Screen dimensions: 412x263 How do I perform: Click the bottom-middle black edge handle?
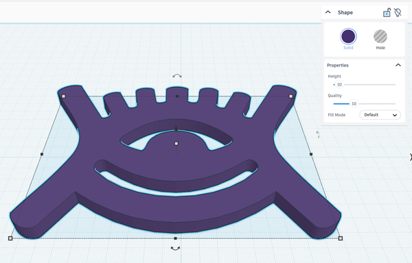(175, 238)
